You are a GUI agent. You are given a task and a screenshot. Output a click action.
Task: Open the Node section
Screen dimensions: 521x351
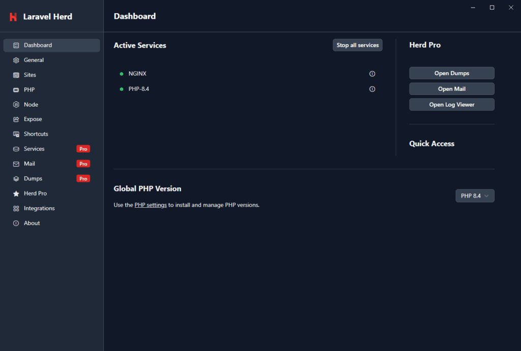[x=51, y=105]
